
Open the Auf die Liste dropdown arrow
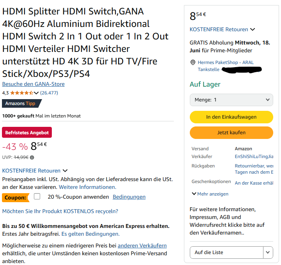tap(268, 253)
